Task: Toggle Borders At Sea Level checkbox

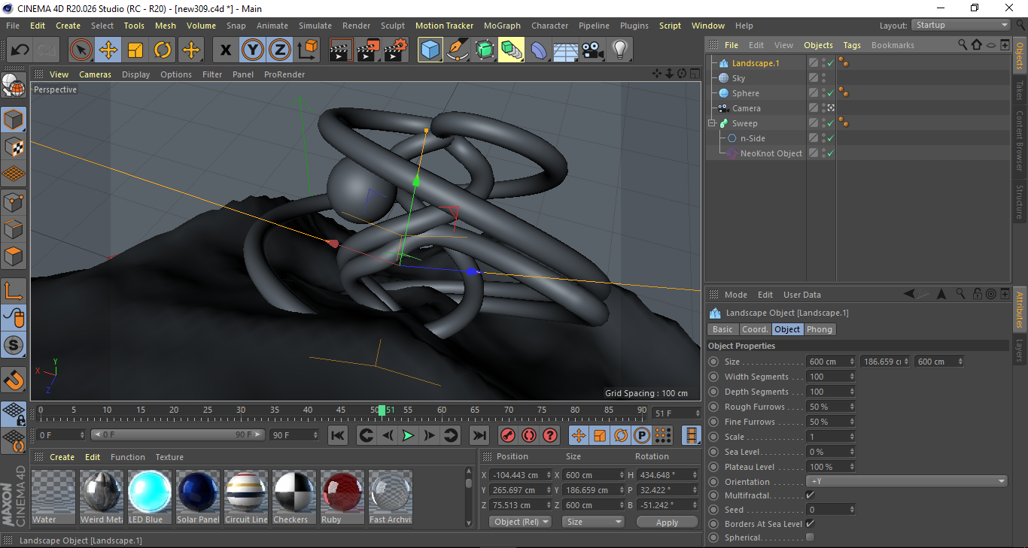Action: coord(810,523)
